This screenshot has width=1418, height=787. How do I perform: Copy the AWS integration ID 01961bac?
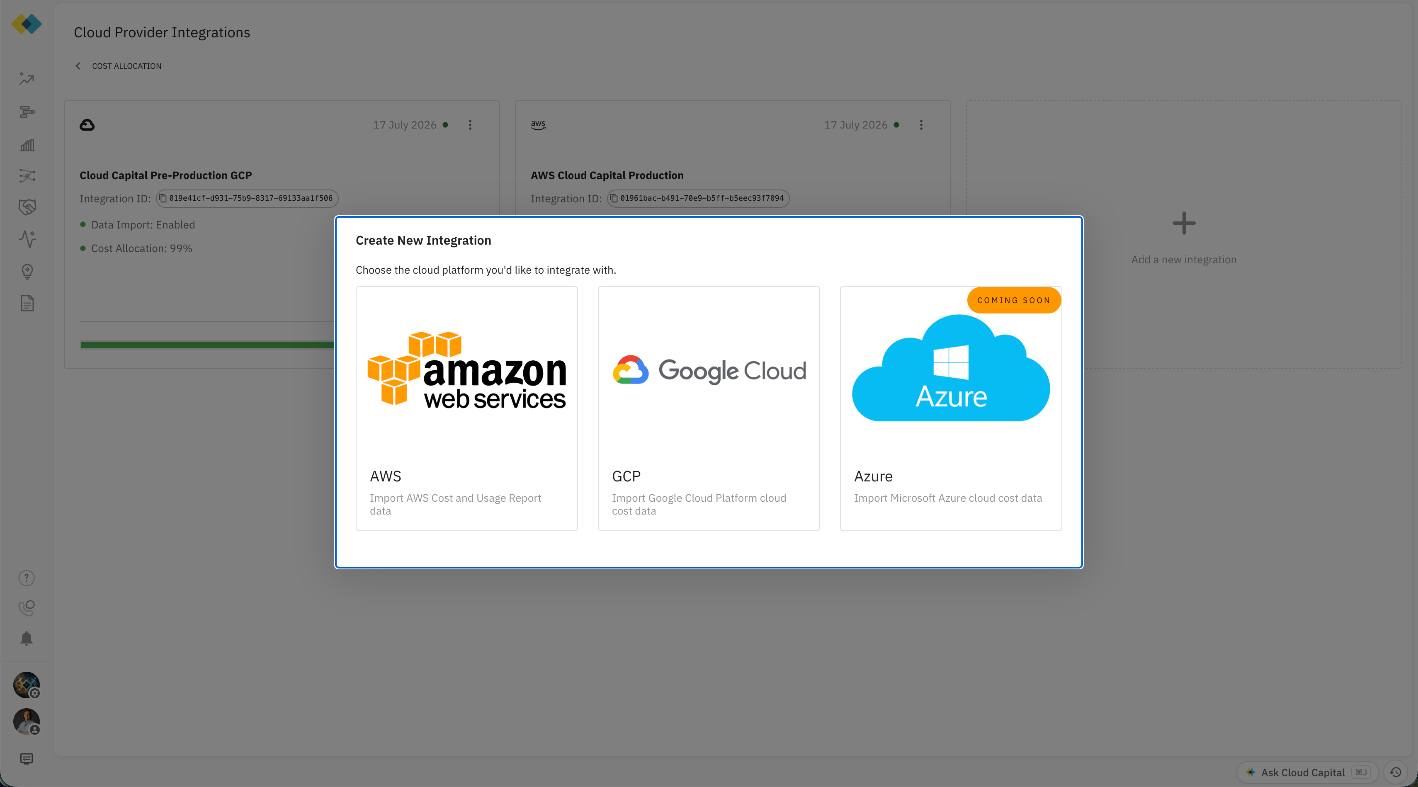[698, 198]
